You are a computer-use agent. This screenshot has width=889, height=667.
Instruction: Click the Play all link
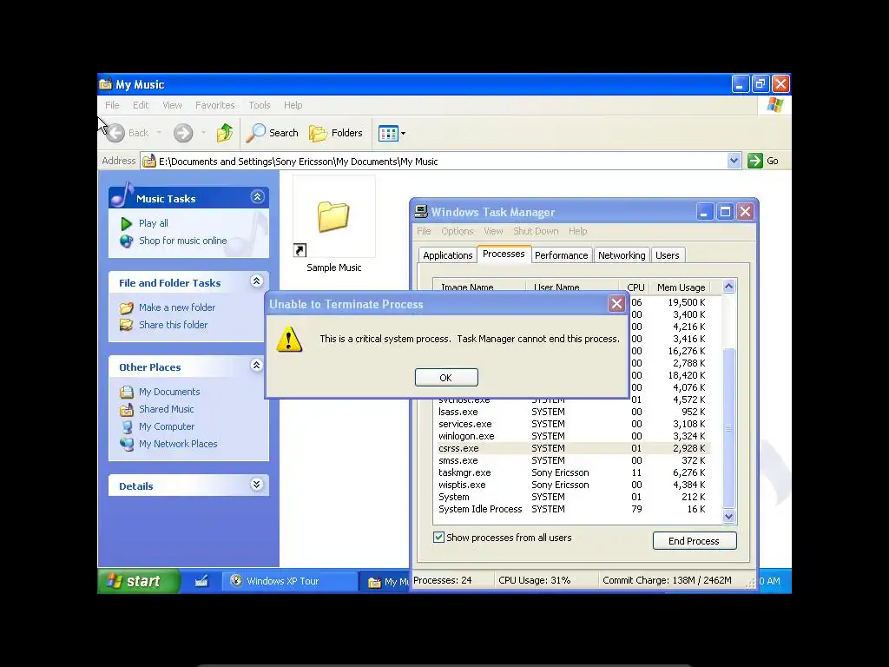pos(153,223)
